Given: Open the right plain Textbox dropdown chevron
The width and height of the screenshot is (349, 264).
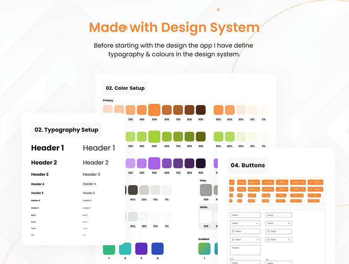Looking at the screenshot, I should coord(289,223).
